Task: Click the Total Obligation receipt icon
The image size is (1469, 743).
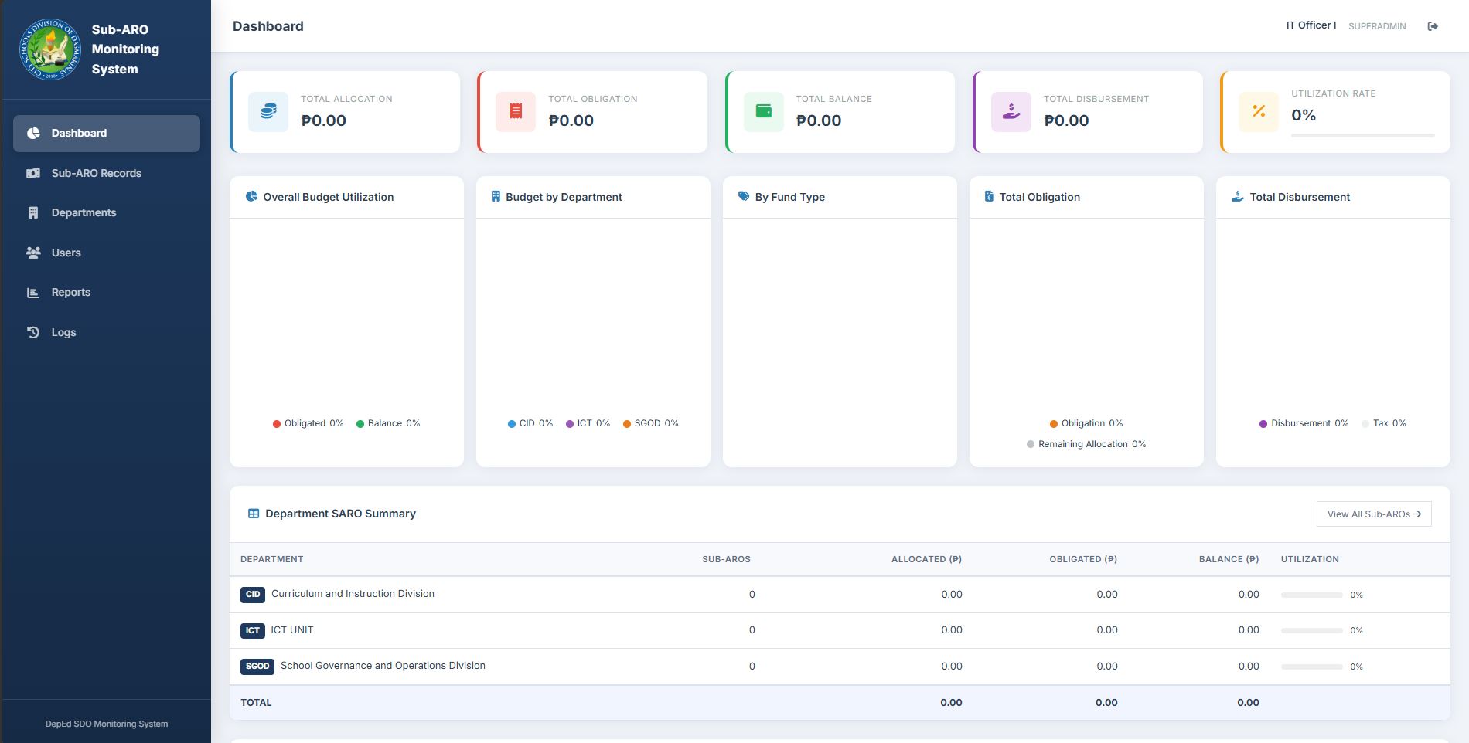Action: (516, 111)
